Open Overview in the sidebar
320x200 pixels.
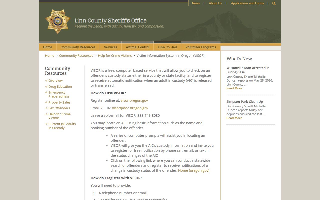click(x=55, y=80)
